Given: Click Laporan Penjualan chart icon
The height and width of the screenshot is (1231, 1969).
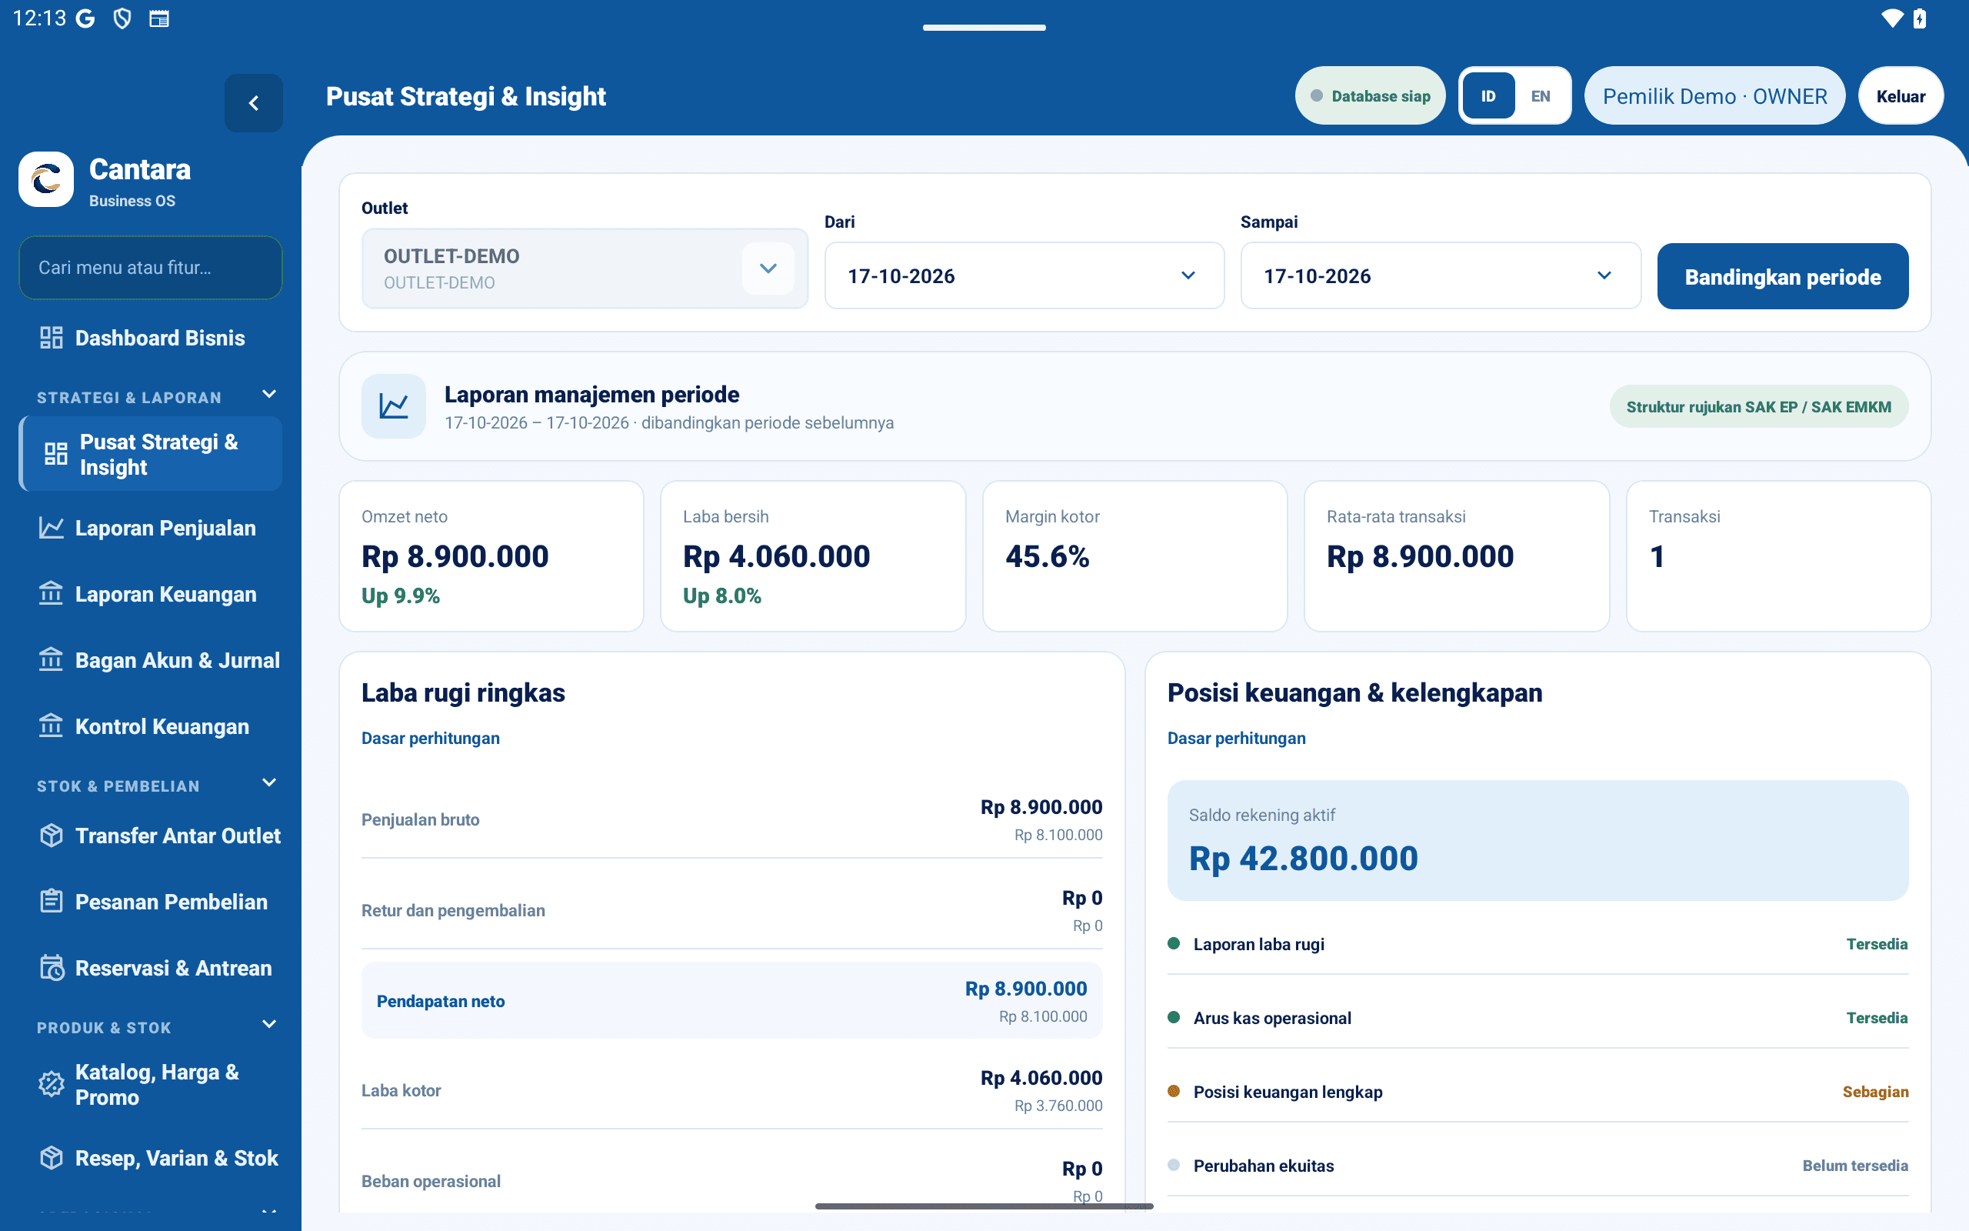Looking at the screenshot, I should point(52,529).
